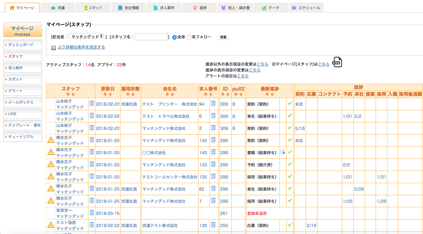The width and height of the screenshot is (423, 234).
Task: Click the warning triangle in job number 145 row
Action: [x=51, y=140]
